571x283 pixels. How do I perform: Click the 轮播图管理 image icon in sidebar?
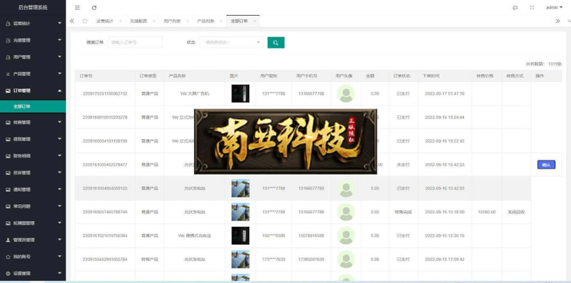(8, 223)
